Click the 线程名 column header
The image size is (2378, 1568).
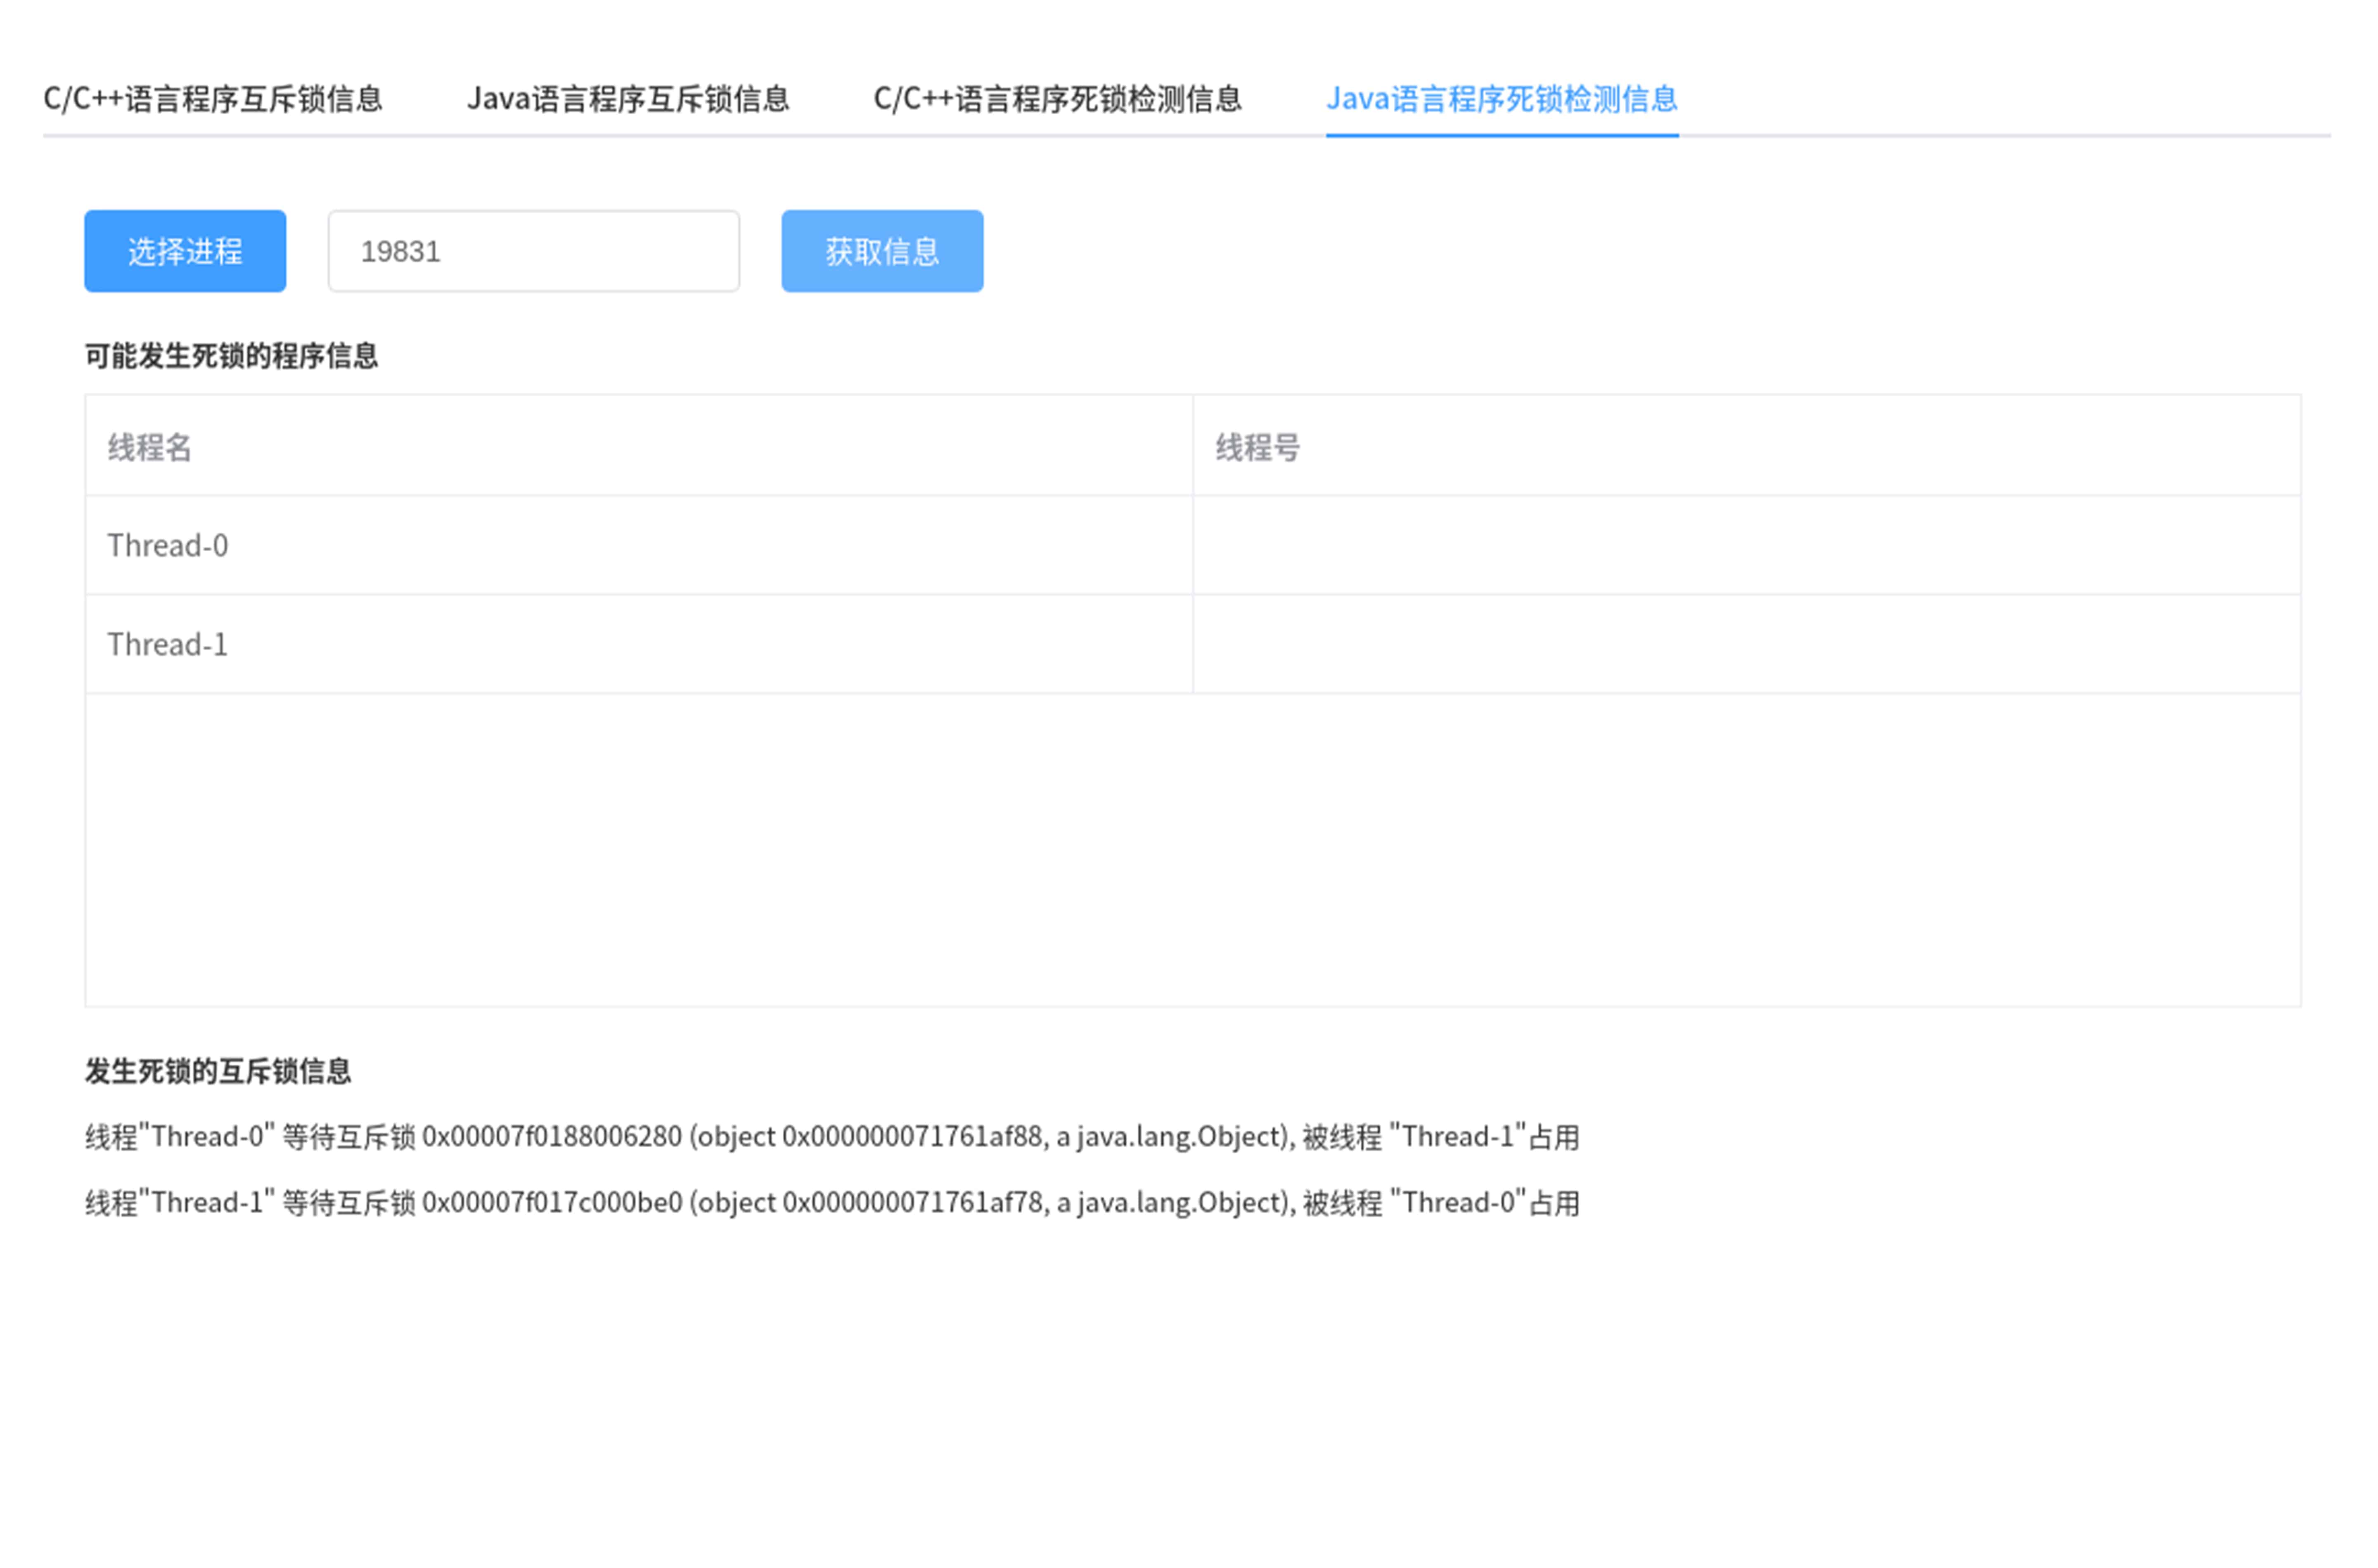(638, 446)
